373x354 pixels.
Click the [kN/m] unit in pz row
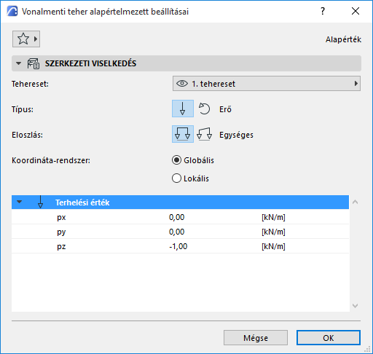pos(273,246)
